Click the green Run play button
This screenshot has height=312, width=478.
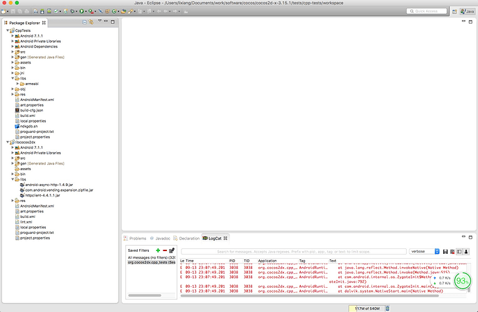[x=82, y=11]
